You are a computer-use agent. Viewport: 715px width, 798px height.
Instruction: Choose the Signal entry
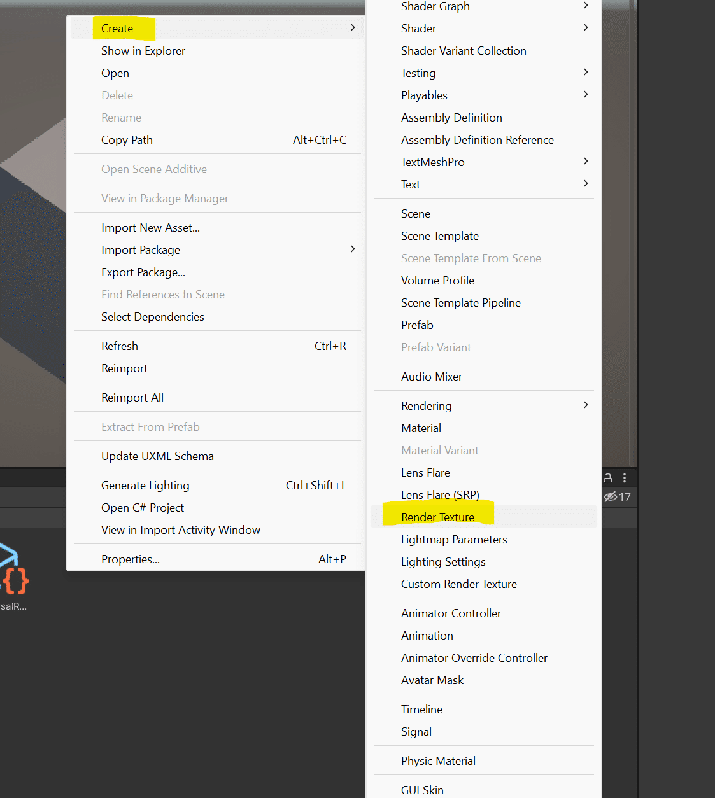[484, 732]
